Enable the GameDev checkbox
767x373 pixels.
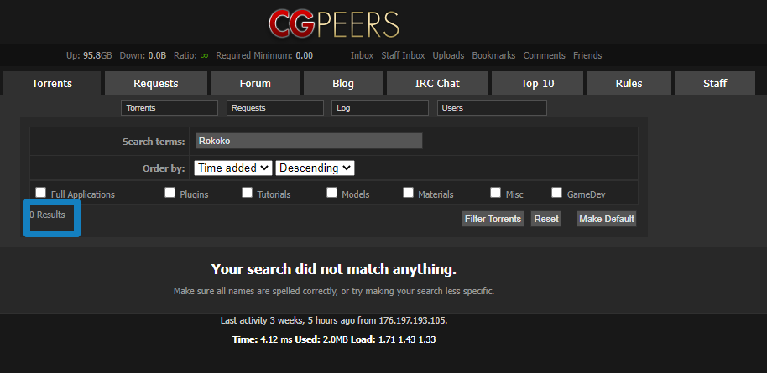point(556,192)
